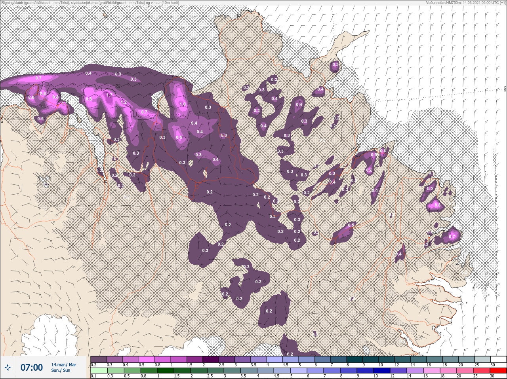Click the 25 label of the upper legend

(x=477, y=365)
